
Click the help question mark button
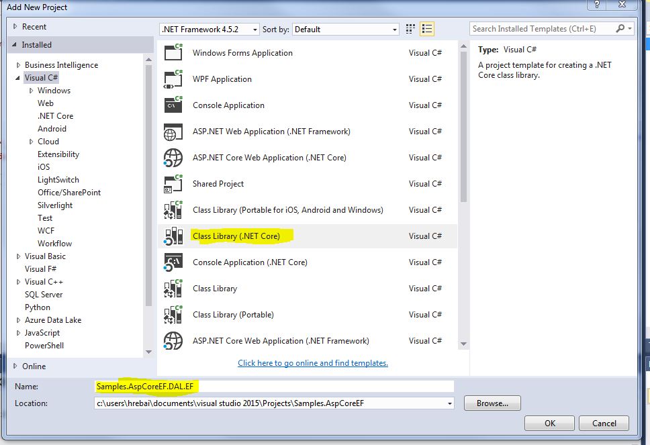[596, 5]
